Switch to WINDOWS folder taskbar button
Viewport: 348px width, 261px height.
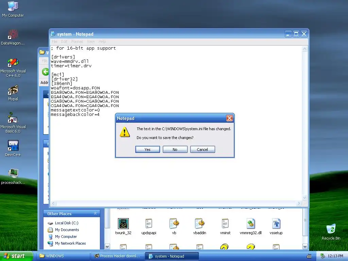click(x=63, y=256)
